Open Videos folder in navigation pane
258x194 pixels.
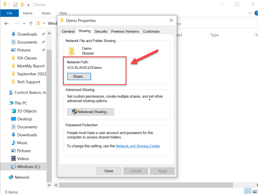coord(23,159)
